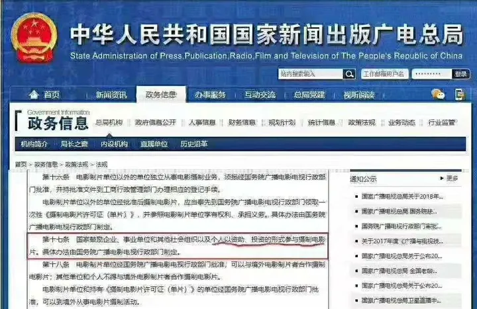Select 业务动态 in the sub-navigation

(401, 122)
